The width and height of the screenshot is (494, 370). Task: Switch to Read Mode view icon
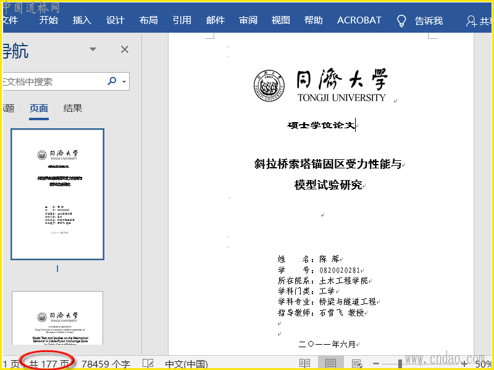304,364
